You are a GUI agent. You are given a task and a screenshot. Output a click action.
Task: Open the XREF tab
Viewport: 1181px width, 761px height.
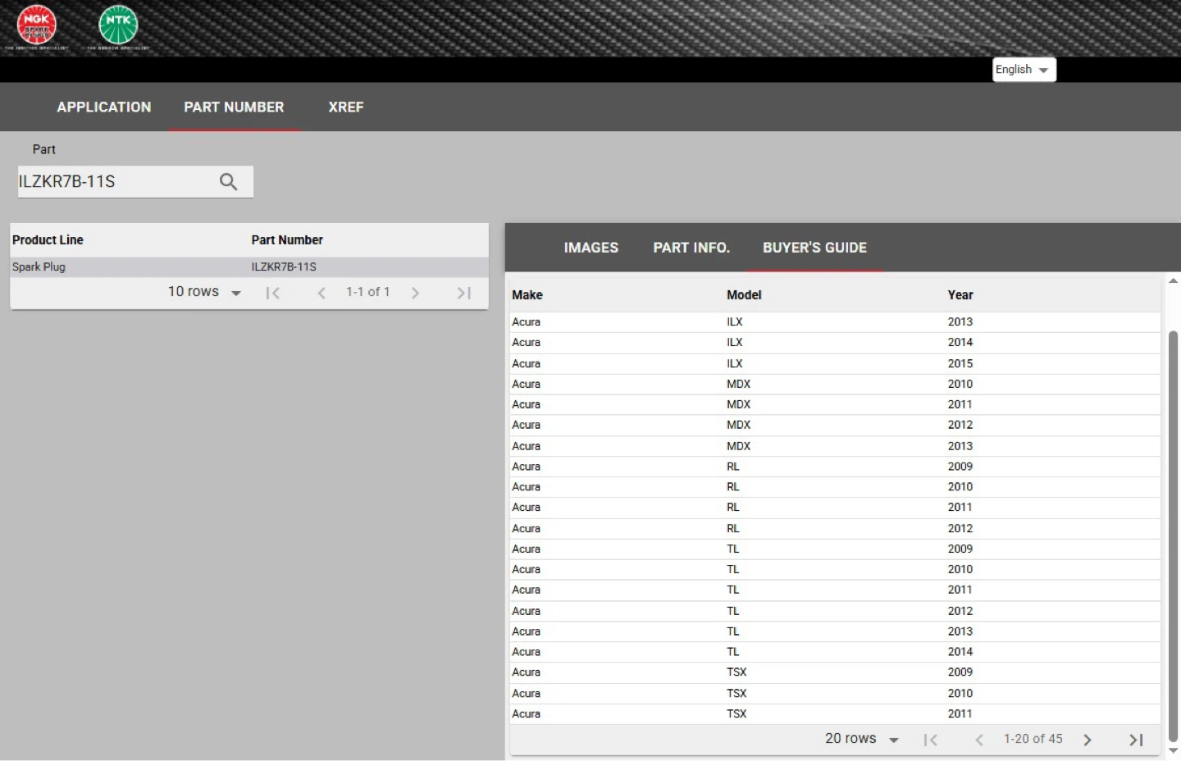(346, 107)
